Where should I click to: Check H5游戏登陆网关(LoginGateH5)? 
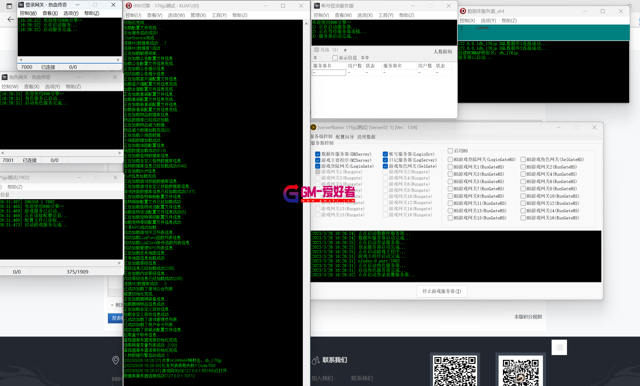coord(450,159)
